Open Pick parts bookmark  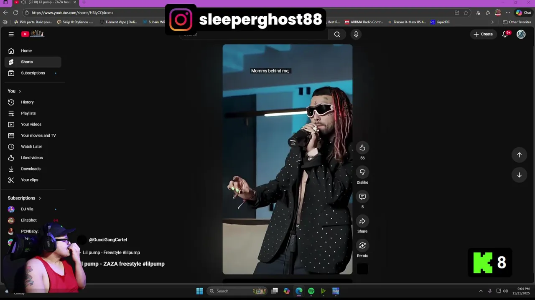coord(33,22)
